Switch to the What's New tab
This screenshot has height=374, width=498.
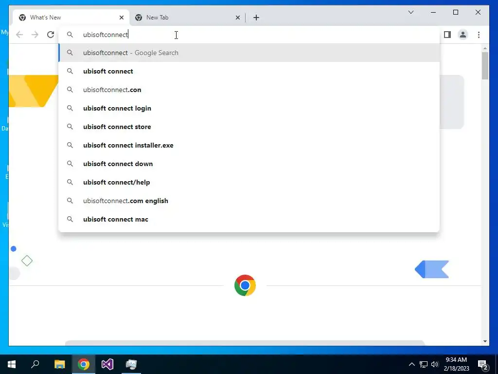[x=71, y=18]
